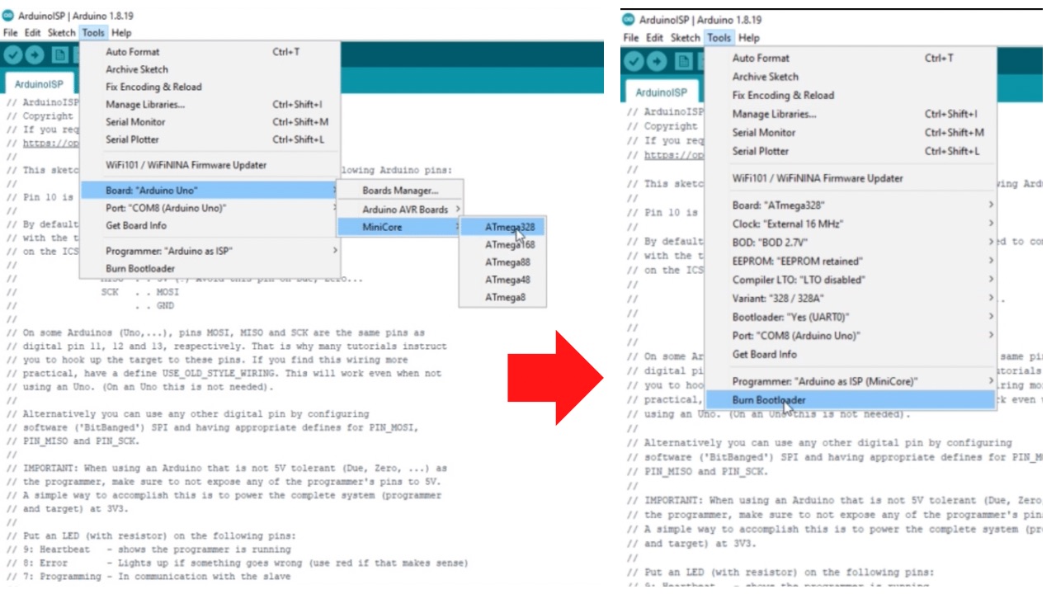Select the ArduinoISP tab in the right window
This screenshot has width=1056, height=594.
coord(662,92)
